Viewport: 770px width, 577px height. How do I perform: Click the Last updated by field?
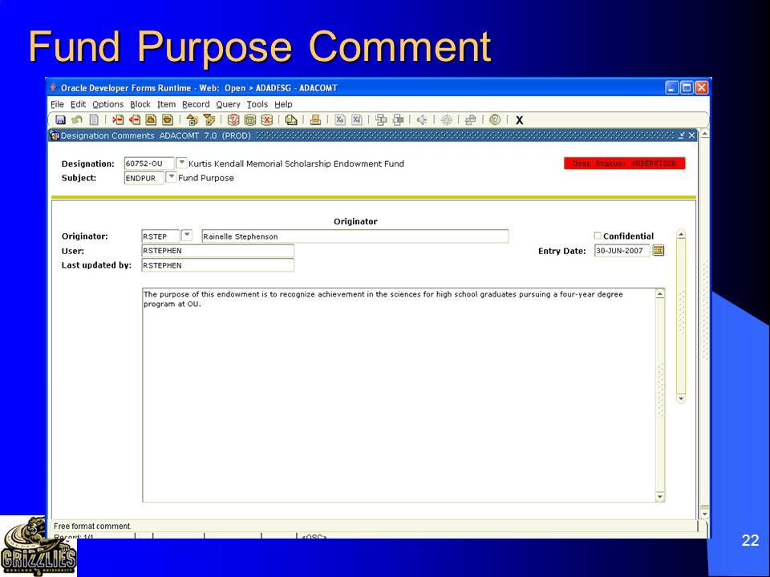[217, 265]
